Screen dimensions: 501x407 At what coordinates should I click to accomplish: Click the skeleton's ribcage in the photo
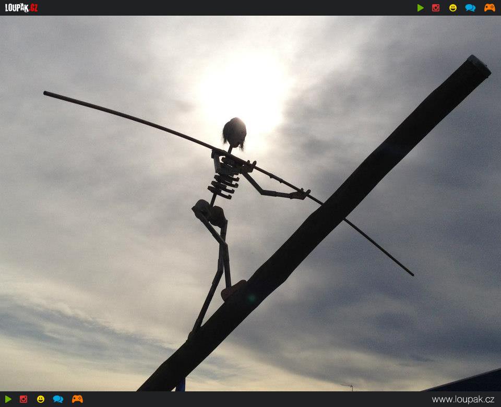(x=225, y=180)
